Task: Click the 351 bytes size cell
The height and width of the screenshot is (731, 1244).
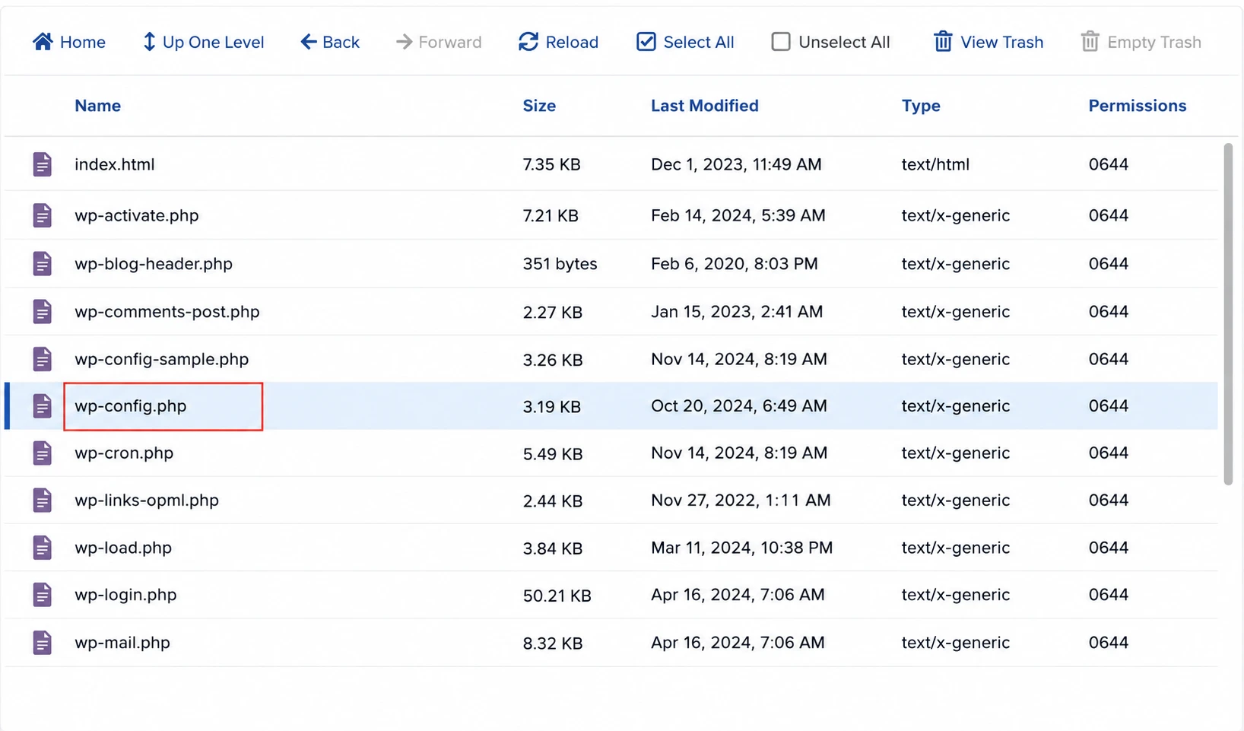Action: click(560, 264)
